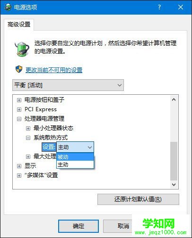Click the scrollbar up arrow in settings list
The height and width of the screenshot is (238, 192).
click(174, 99)
